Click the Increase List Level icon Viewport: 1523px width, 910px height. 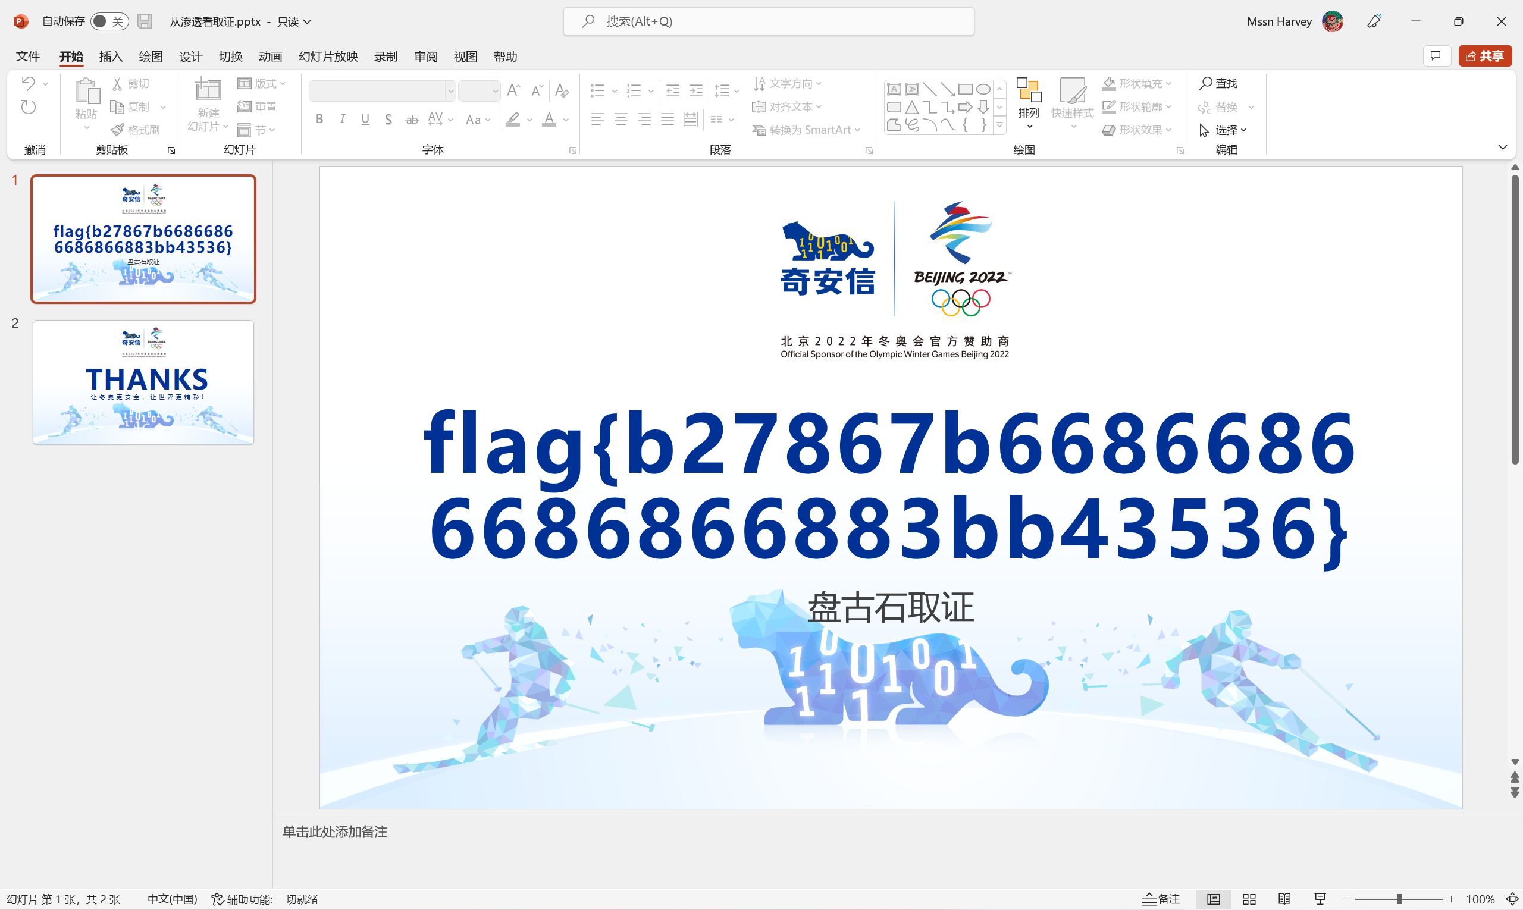[696, 91]
